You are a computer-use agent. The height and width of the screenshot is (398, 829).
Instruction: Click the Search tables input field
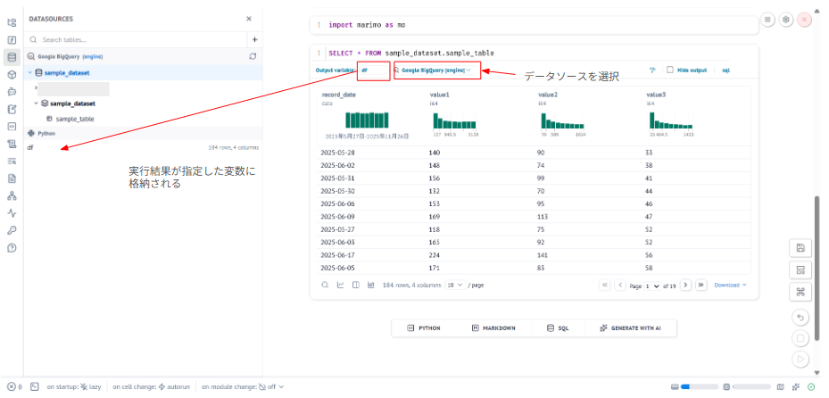(x=134, y=39)
